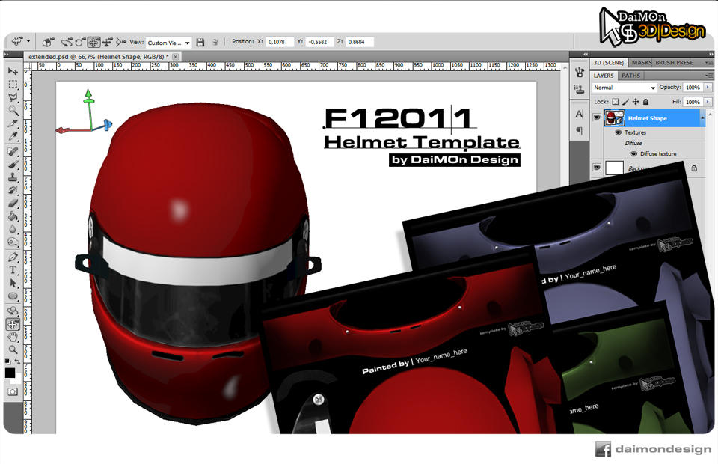The width and height of the screenshot is (718, 464).
Task: Collapse the Helmet Shape layer effects arrow
Action: (702, 118)
